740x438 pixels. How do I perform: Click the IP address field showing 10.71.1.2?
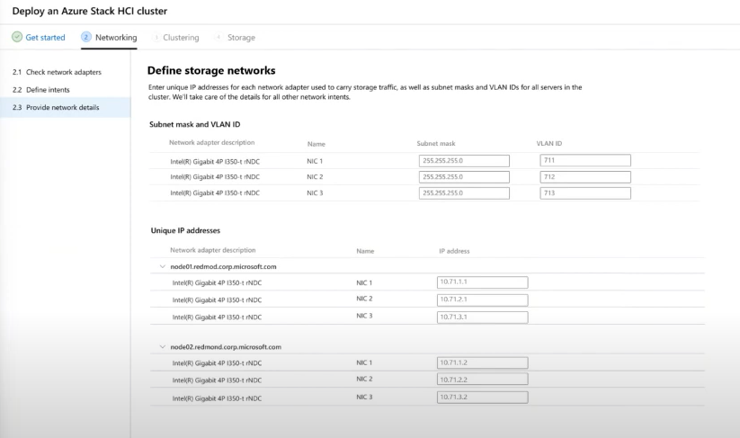coord(482,363)
